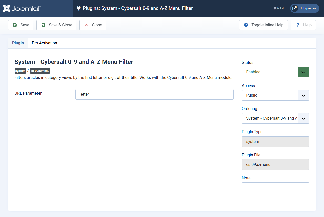This screenshot has width=324, height=217.
Task: Click the 'Note' label
Action: [x=246, y=178]
